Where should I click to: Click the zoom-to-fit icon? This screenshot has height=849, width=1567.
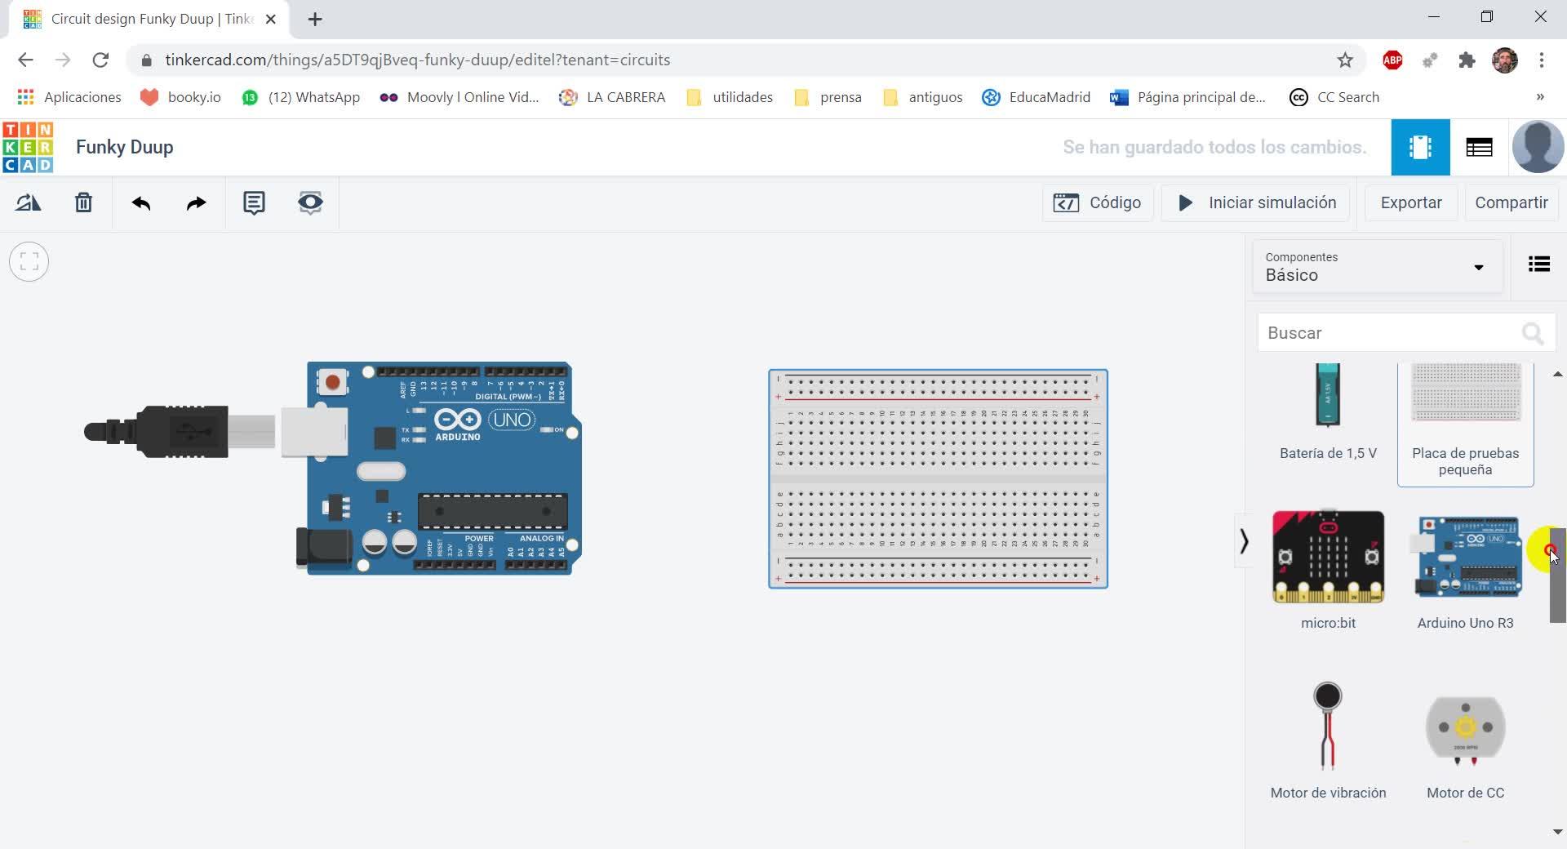[x=29, y=262]
